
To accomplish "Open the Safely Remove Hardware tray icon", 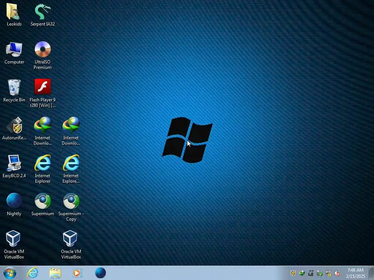I will (320, 273).
